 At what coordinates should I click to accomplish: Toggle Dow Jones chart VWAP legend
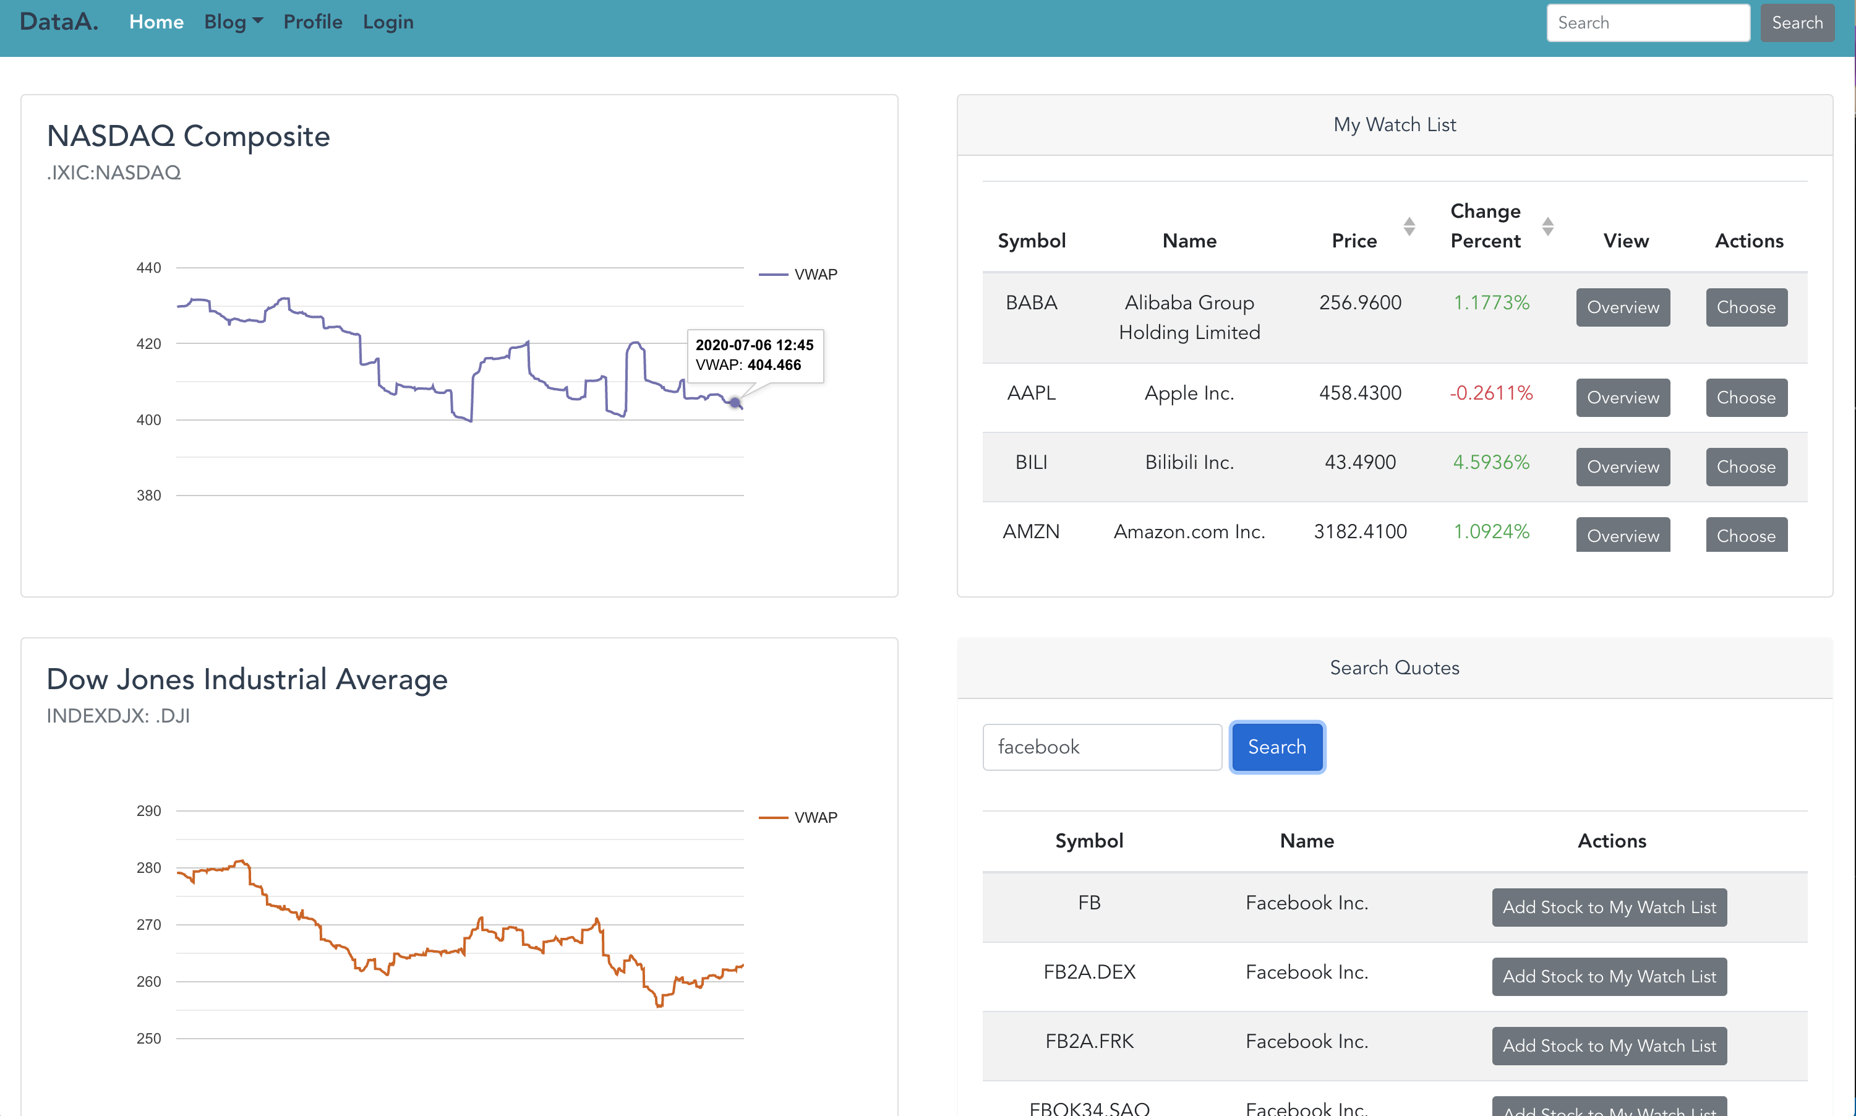click(x=798, y=817)
